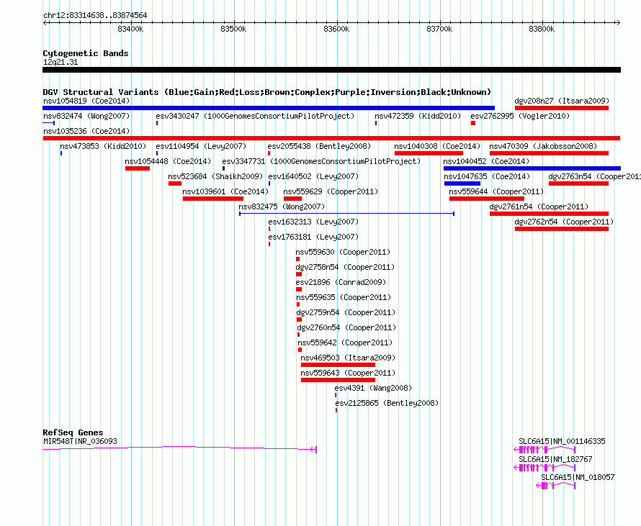Open SLC6A15|NM_001146335 transcript
641x526 pixels.
[x=562, y=442]
